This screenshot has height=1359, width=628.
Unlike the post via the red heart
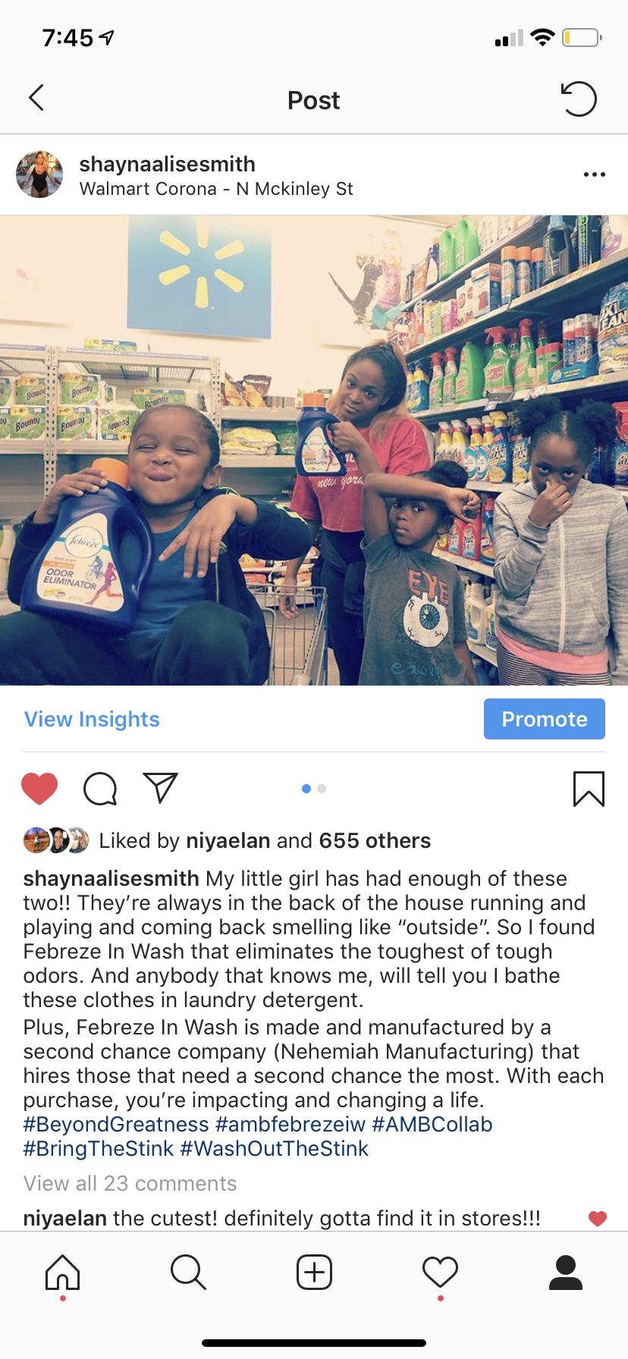point(39,789)
